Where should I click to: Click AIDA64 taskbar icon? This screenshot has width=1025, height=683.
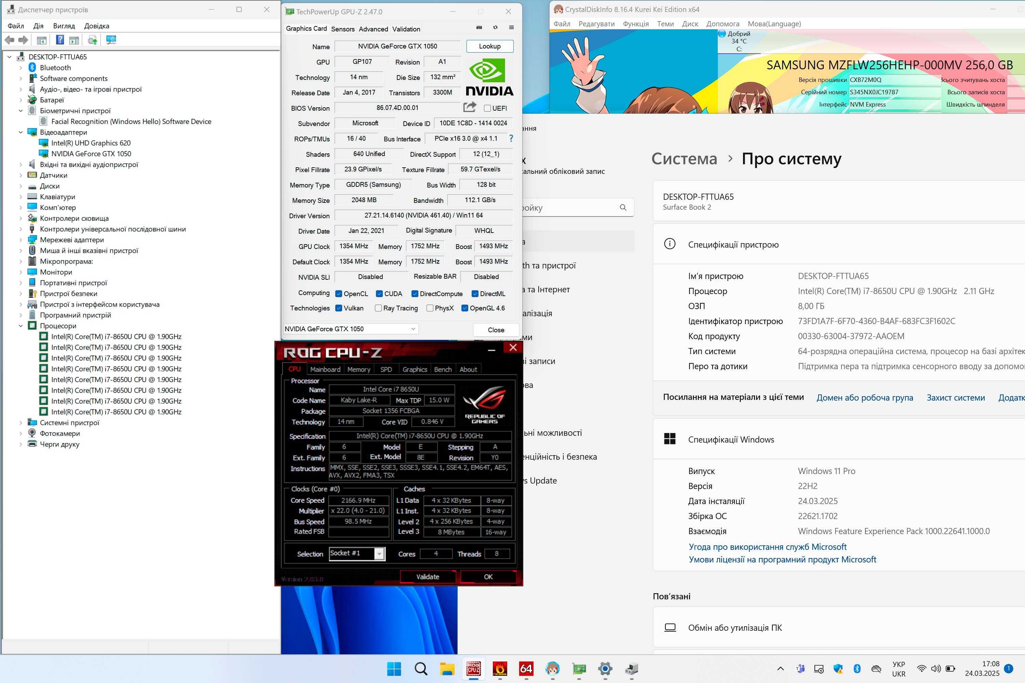tap(526, 669)
